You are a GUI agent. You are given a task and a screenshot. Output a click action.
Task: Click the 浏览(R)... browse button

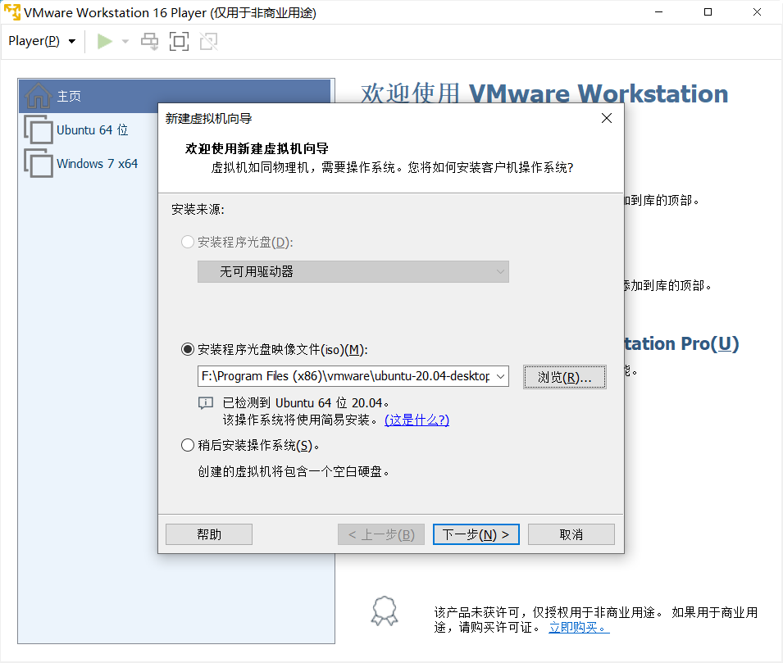click(565, 377)
